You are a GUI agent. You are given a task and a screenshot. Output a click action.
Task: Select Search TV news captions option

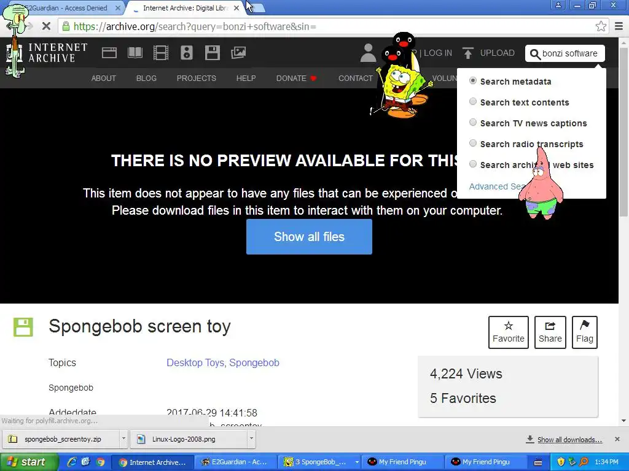473,123
